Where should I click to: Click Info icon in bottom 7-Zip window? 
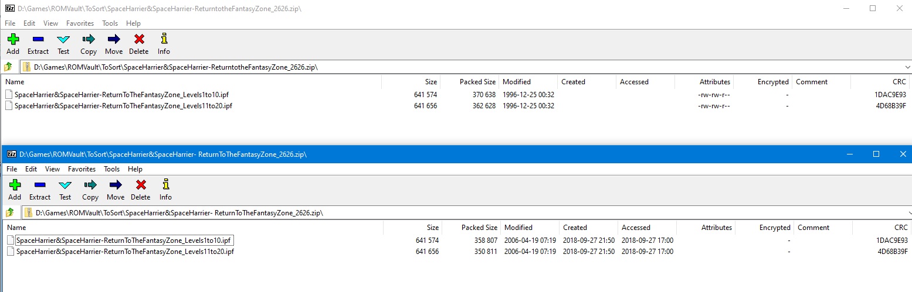(166, 185)
